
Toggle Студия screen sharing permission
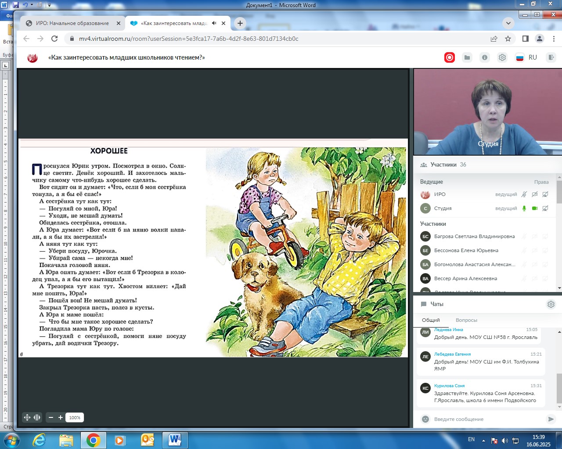pyautogui.click(x=545, y=208)
